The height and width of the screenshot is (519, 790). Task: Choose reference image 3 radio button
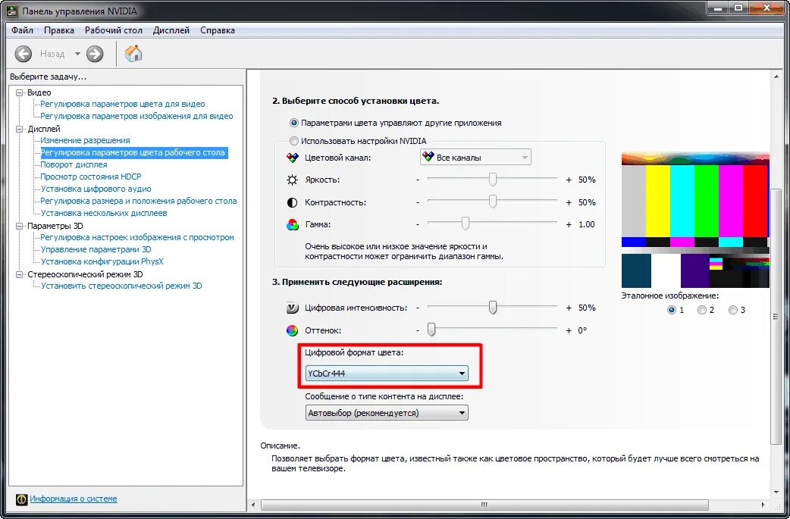pyautogui.click(x=733, y=310)
